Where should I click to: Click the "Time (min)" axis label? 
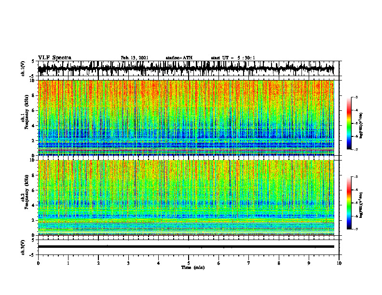tap(193, 268)
